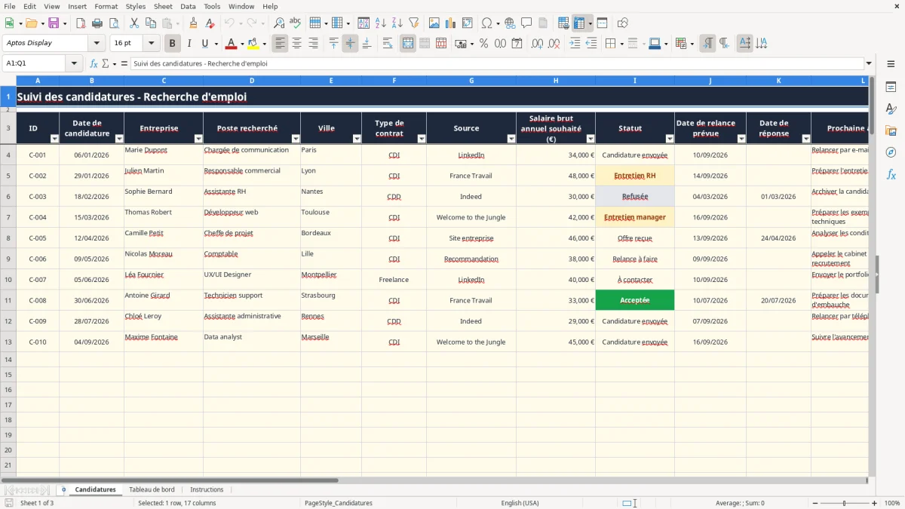Toggle Center Vertically alignment

tap(350, 44)
